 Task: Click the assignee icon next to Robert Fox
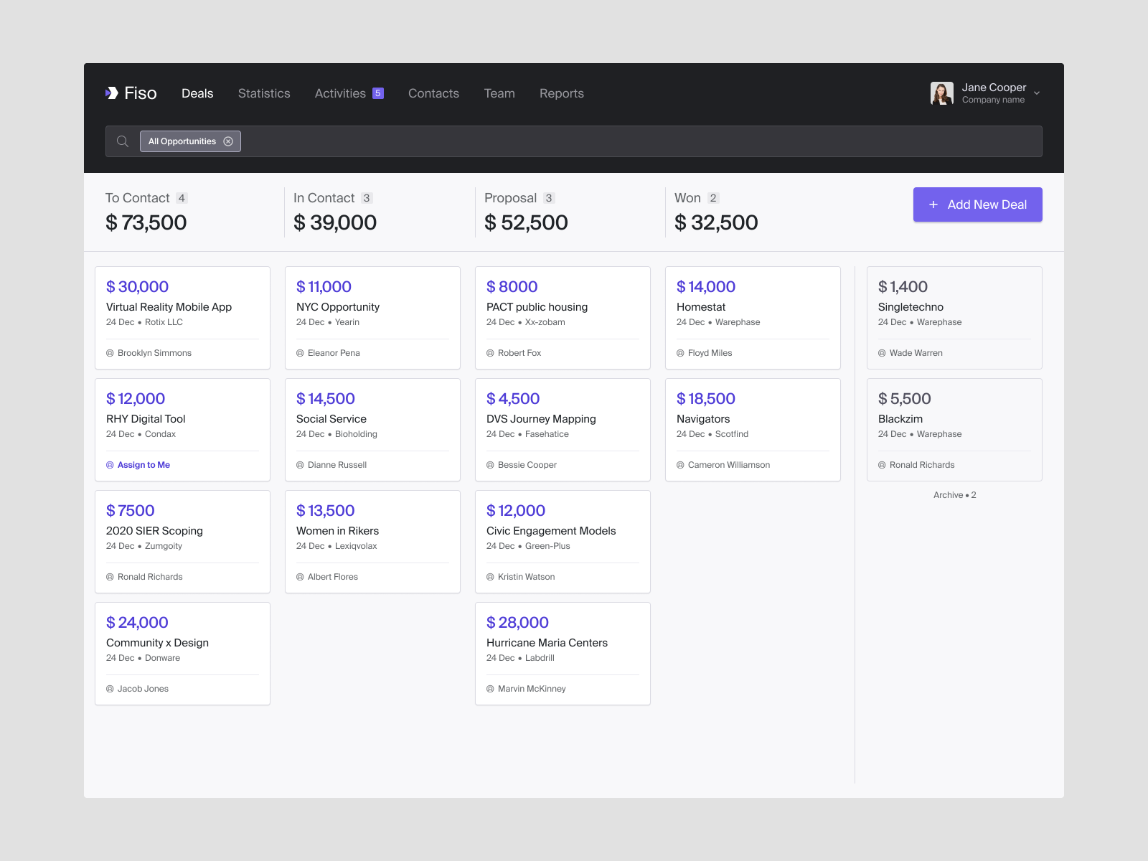pyautogui.click(x=489, y=352)
